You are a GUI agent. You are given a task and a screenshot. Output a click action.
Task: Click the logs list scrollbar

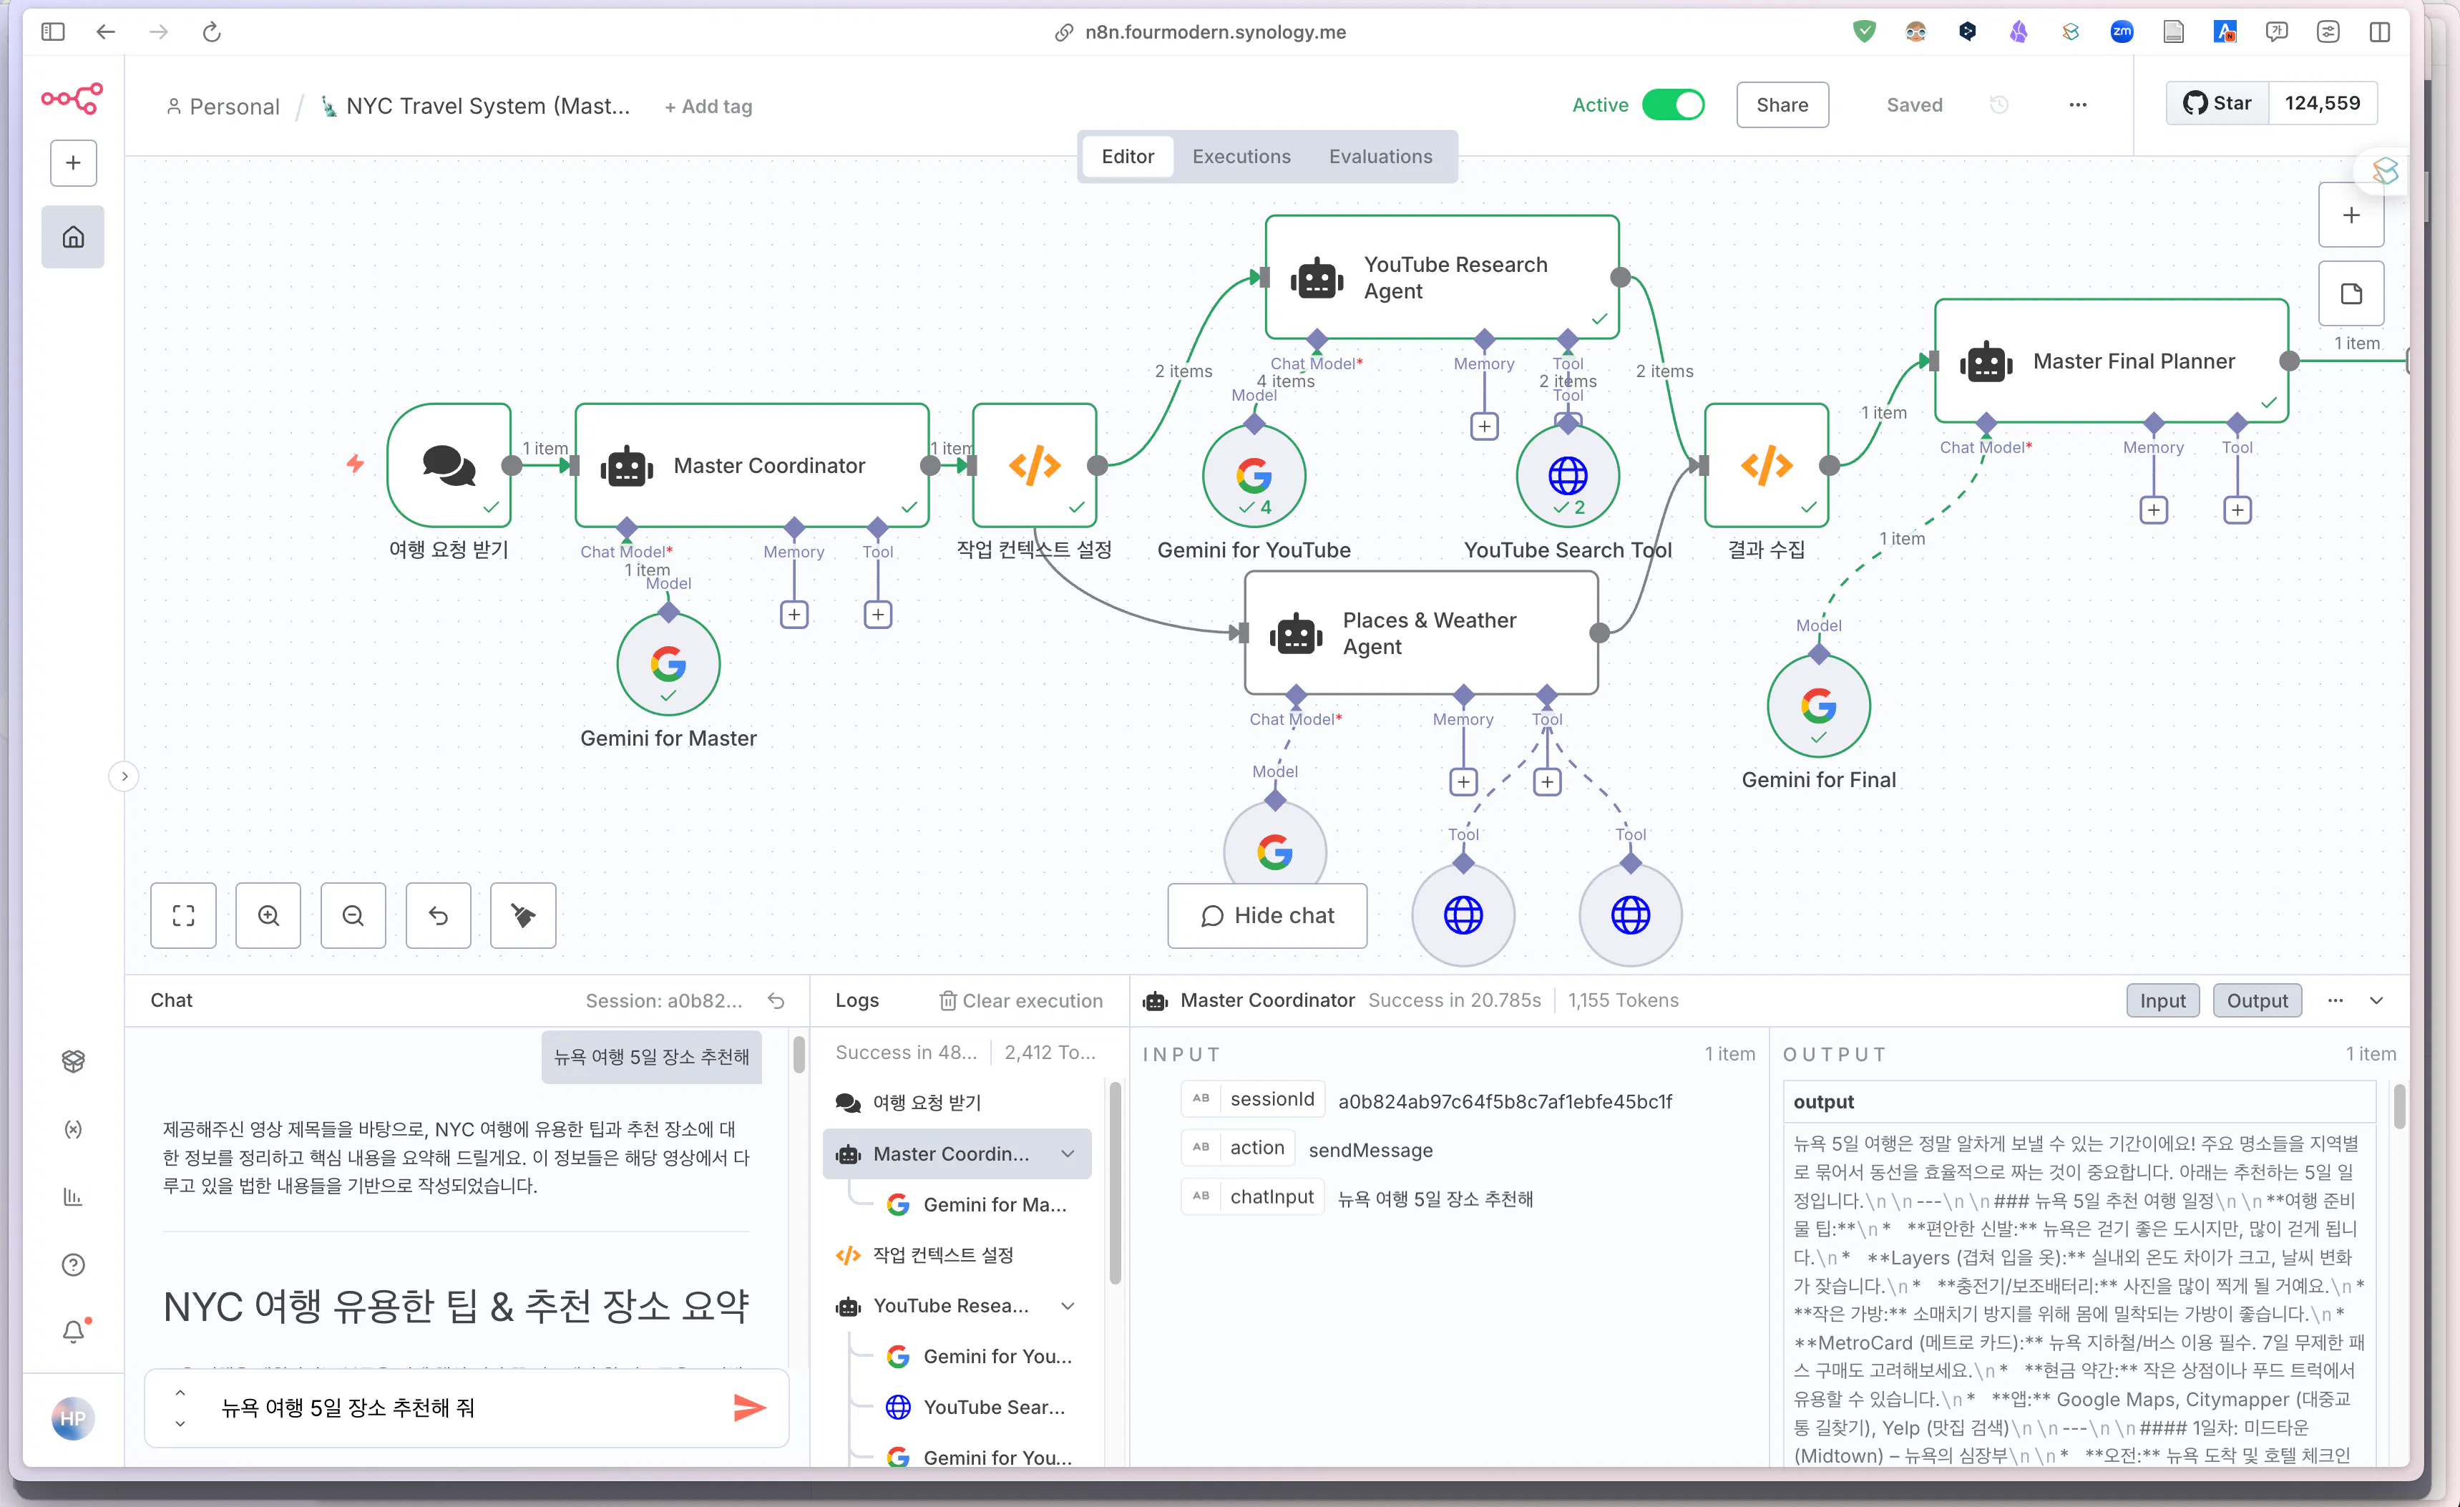tap(1114, 1182)
